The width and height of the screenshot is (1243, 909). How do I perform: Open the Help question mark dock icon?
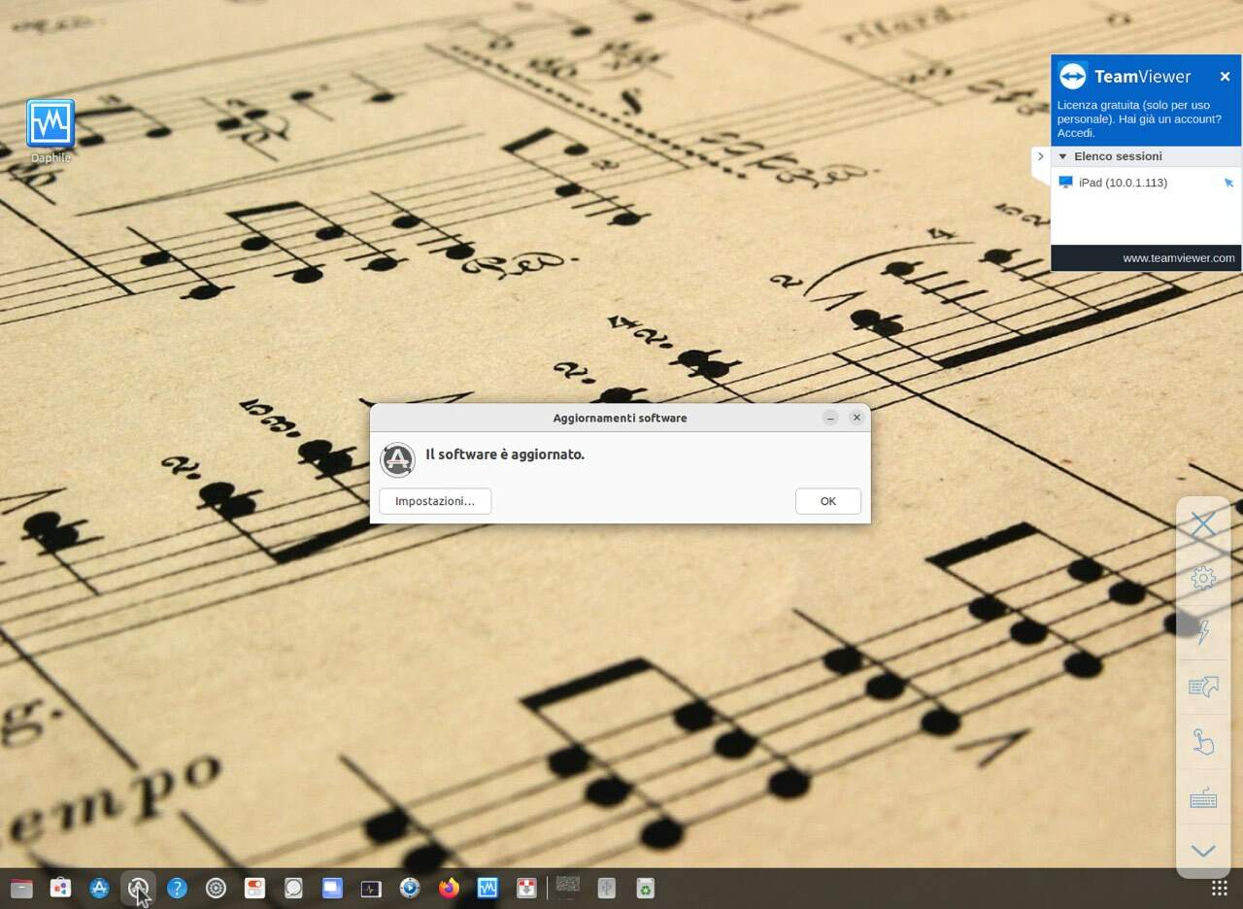point(177,888)
